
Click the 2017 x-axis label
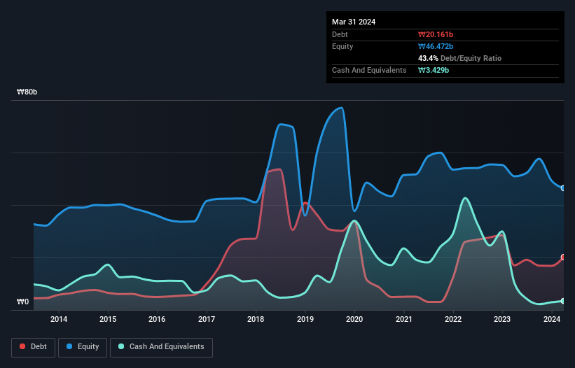[x=207, y=319]
